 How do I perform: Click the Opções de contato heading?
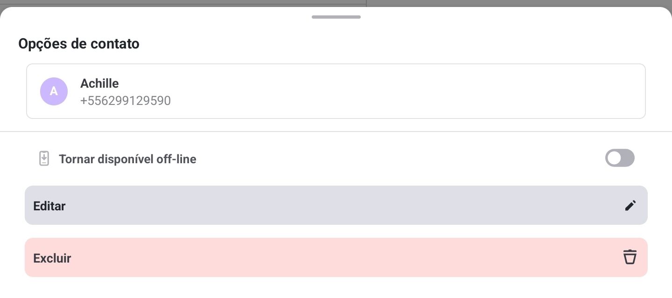coord(79,44)
